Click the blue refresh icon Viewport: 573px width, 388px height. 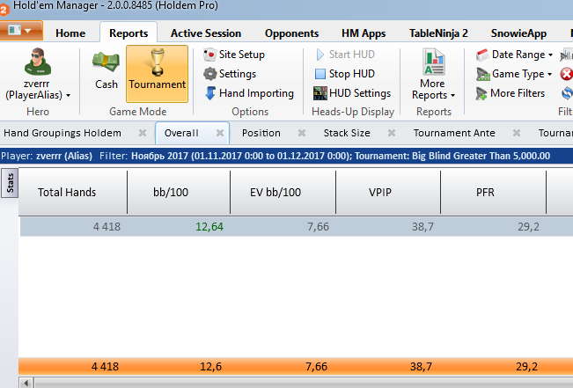click(x=567, y=93)
